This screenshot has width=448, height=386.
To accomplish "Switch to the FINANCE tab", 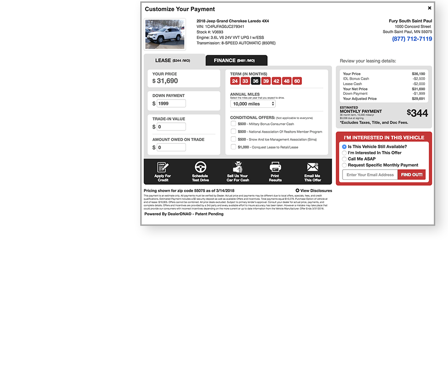I will (236, 61).
